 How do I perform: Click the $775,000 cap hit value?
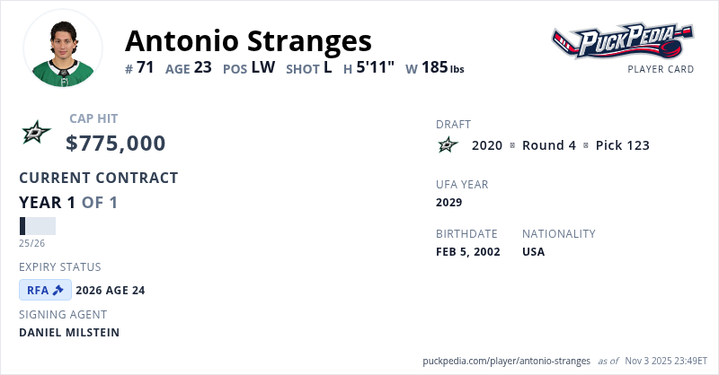point(116,143)
